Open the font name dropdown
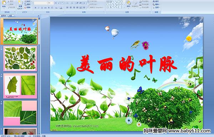Viewport: 214px width, 137px height. coord(47,3)
